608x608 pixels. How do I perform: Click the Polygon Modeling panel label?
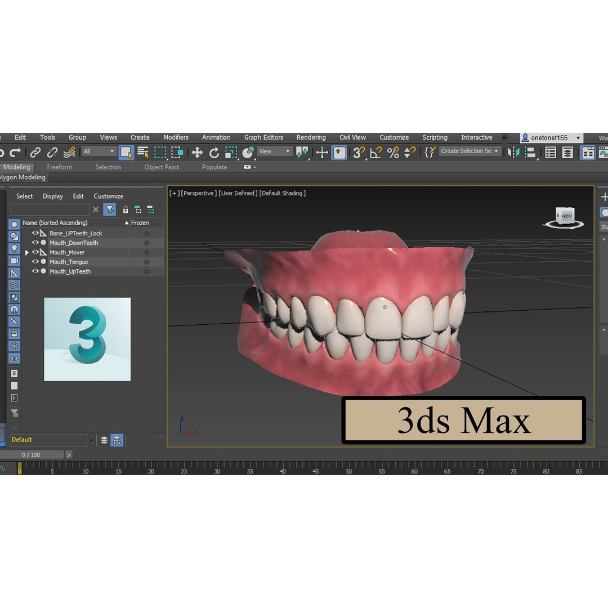pyautogui.click(x=23, y=177)
